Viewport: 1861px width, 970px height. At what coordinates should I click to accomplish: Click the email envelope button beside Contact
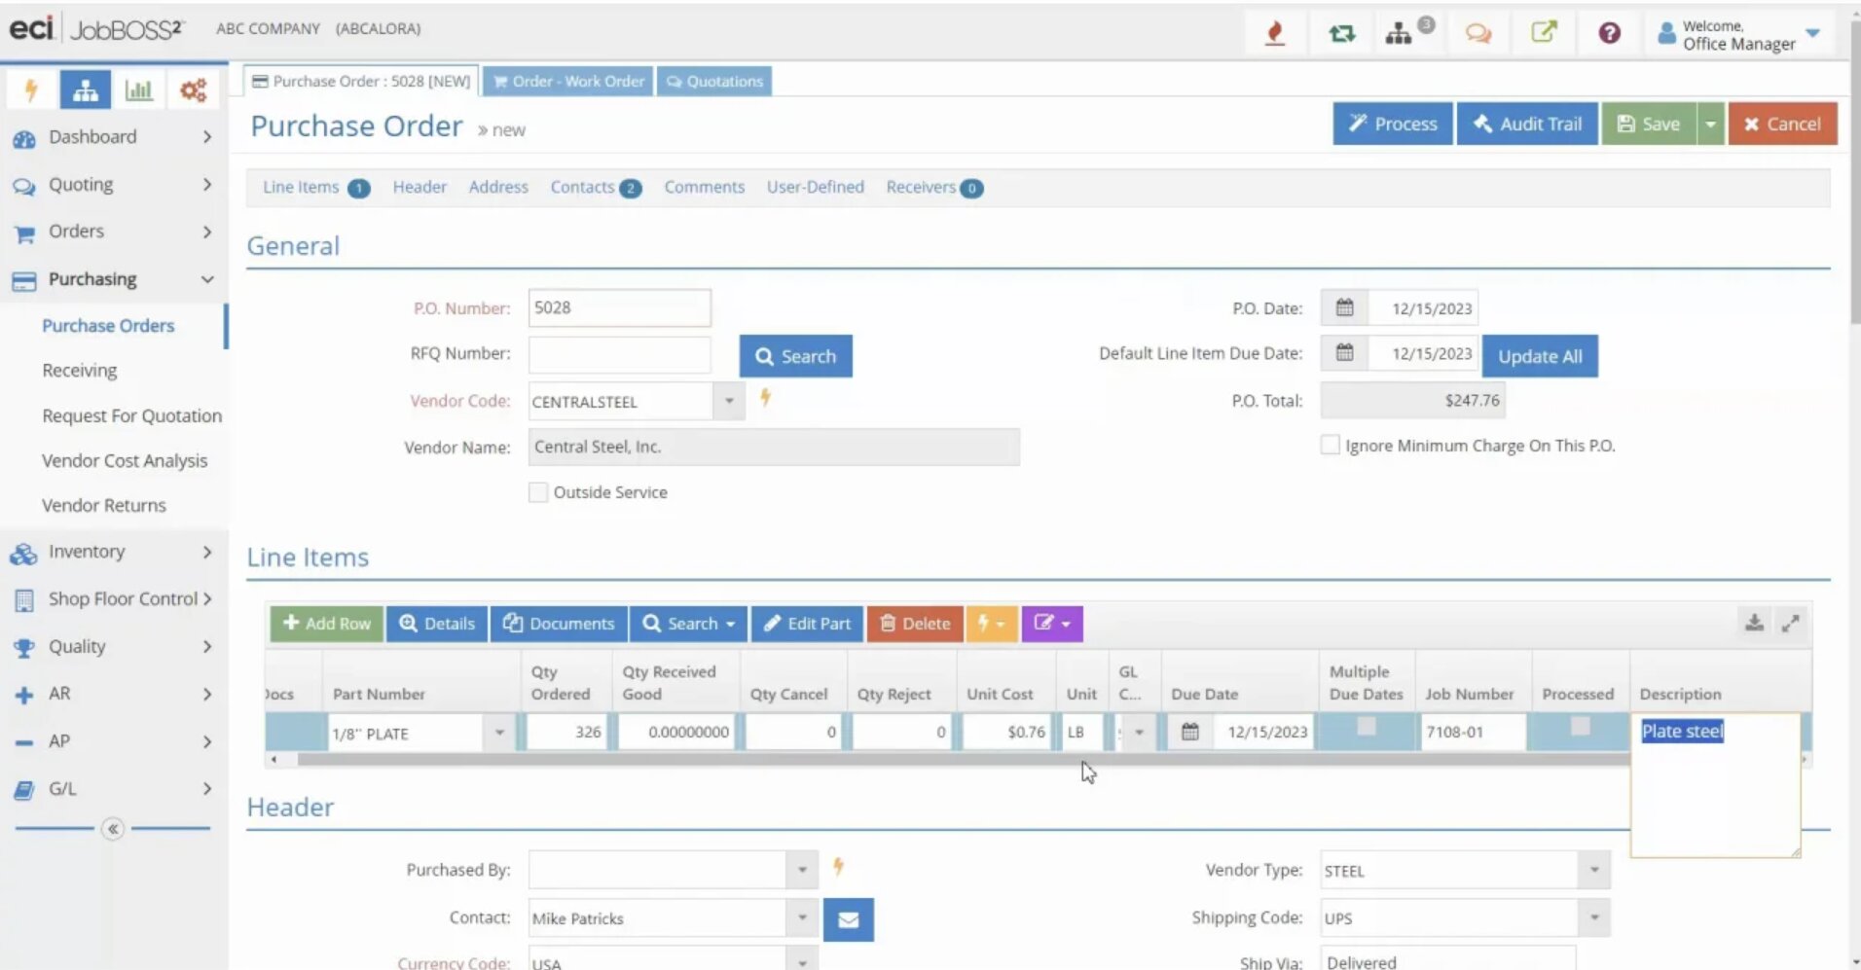(x=848, y=919)
